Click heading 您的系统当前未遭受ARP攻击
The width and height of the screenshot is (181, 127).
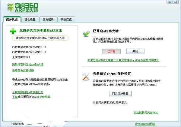click(x=41, y=30)
